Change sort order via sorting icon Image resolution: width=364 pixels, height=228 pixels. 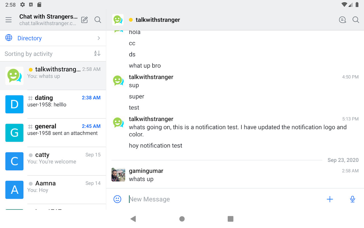(x=97, y=54)
